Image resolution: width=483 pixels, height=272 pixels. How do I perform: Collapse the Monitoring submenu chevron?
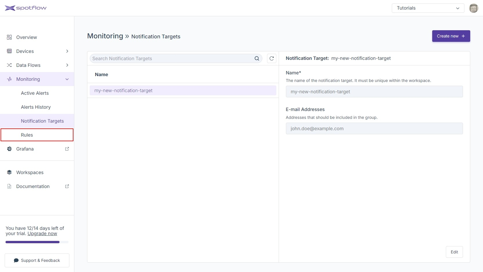67,79
